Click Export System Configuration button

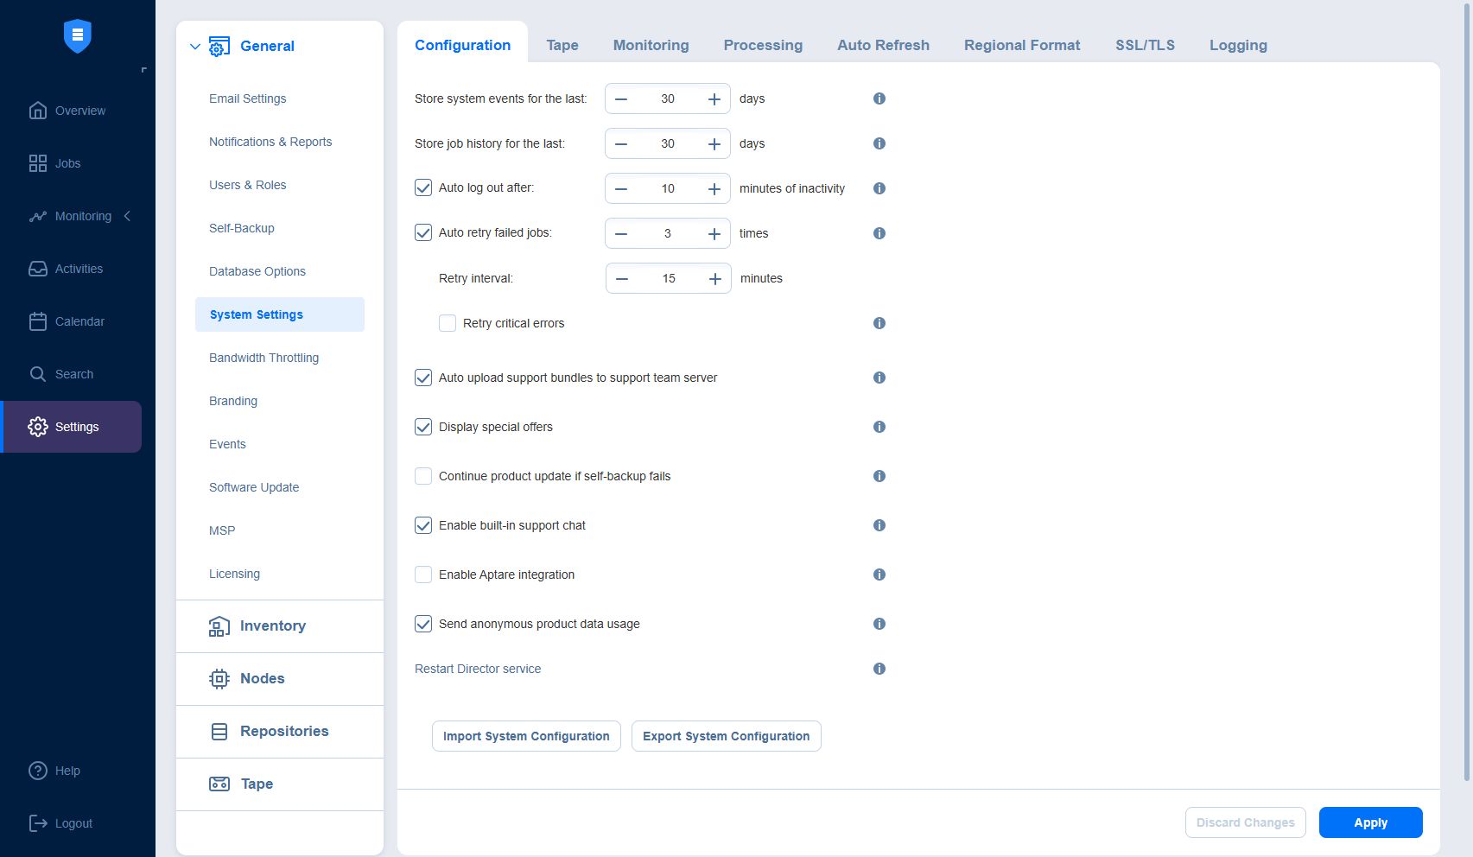[726, 736]
